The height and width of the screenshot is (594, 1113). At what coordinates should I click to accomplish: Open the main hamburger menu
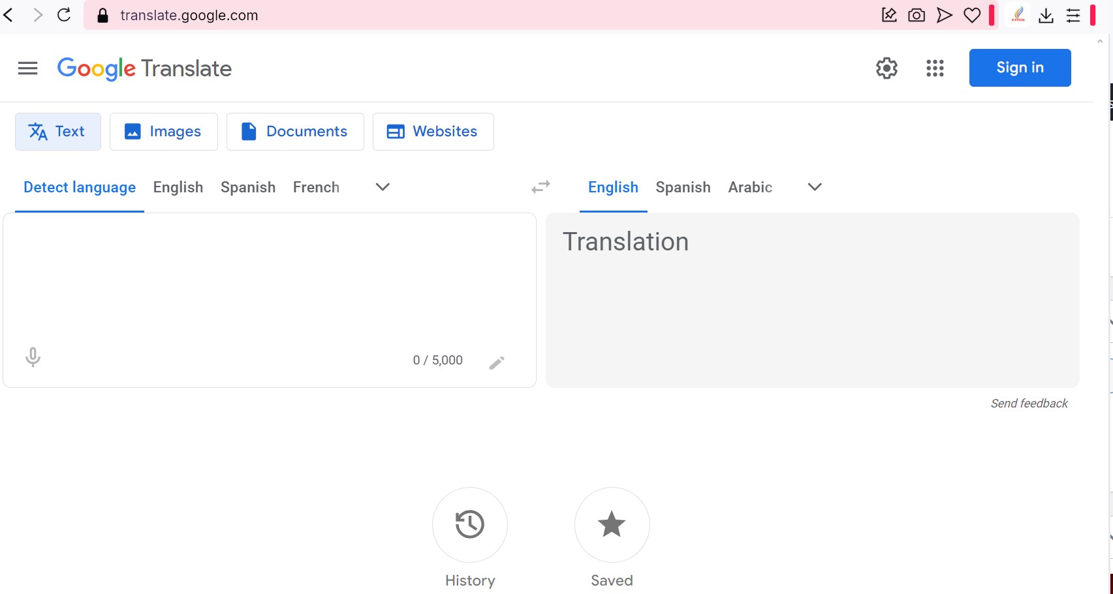pyautogui.click(x=27, y=68)
